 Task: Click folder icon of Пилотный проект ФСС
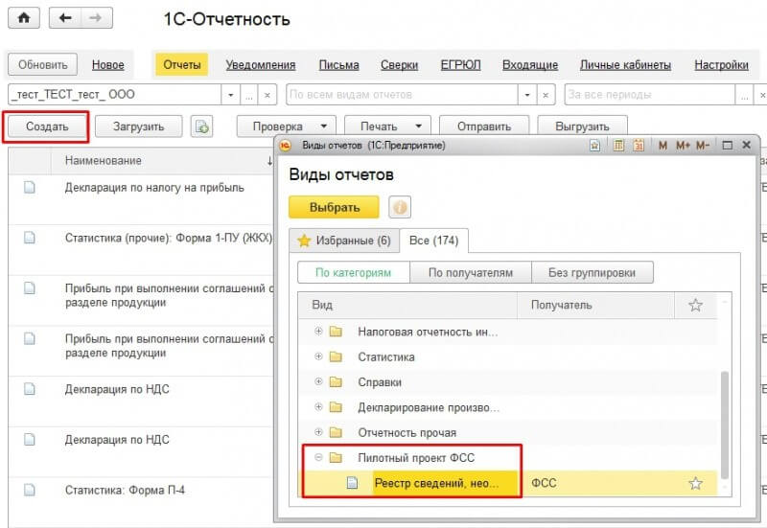pos(336,458)
